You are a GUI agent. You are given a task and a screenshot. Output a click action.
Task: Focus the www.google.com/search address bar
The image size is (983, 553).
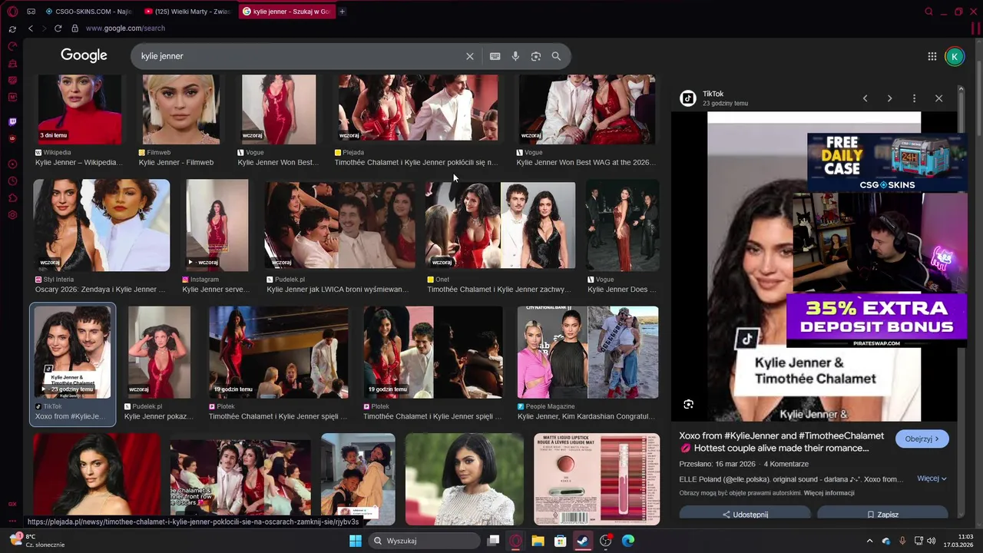(125, 28)
